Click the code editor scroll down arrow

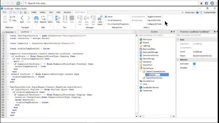click(137, 116)
